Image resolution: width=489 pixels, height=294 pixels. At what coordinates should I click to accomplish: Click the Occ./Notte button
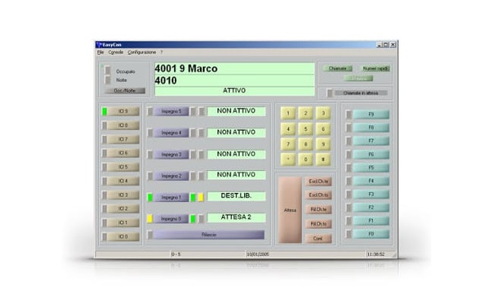point(125,90)
